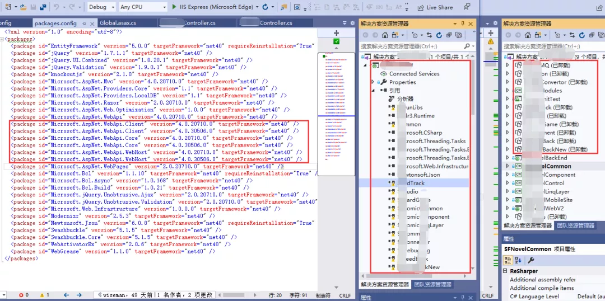Click Sync with Active Document in left Solution Explorer

430,35
